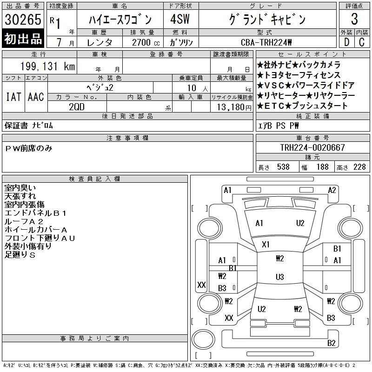Click height value 228
This screenshot has width=372, height=372.
coord(359,167)
